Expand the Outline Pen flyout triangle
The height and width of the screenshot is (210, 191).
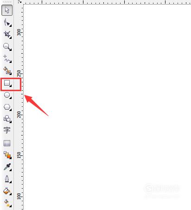pos(10,182)
